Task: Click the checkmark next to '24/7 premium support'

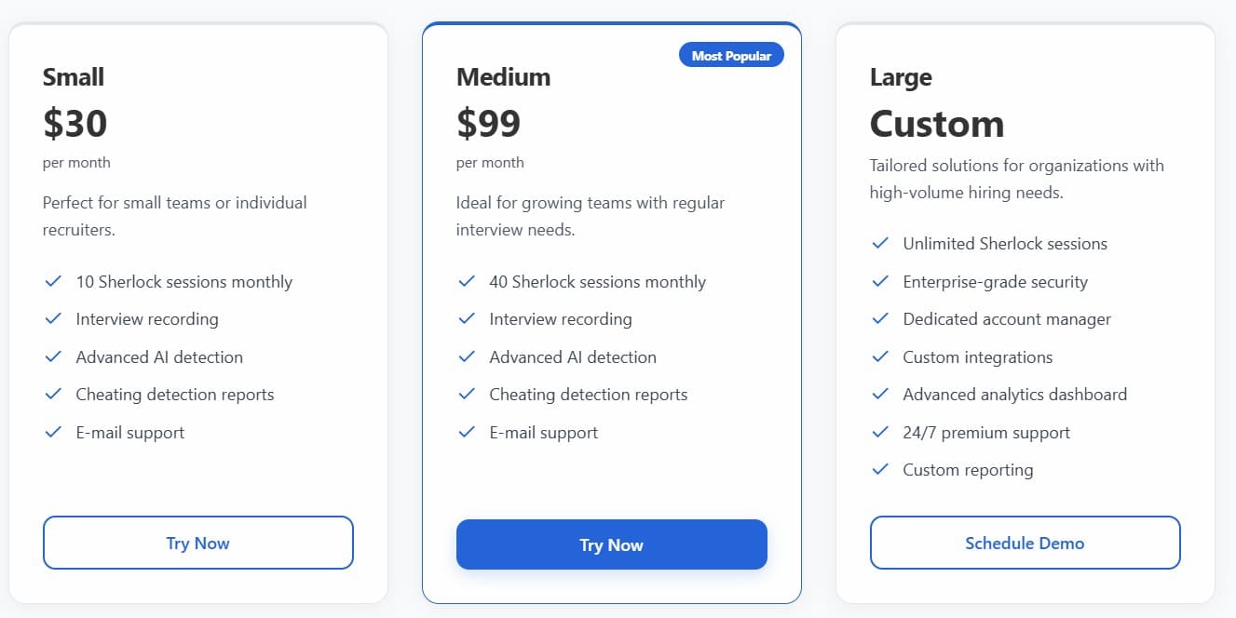Action: tap(880, 432)
